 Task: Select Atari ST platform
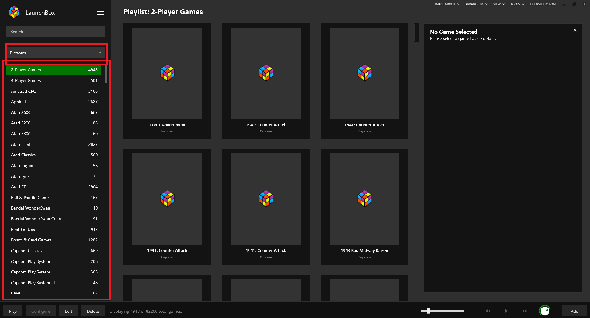[x=54, y=187]
